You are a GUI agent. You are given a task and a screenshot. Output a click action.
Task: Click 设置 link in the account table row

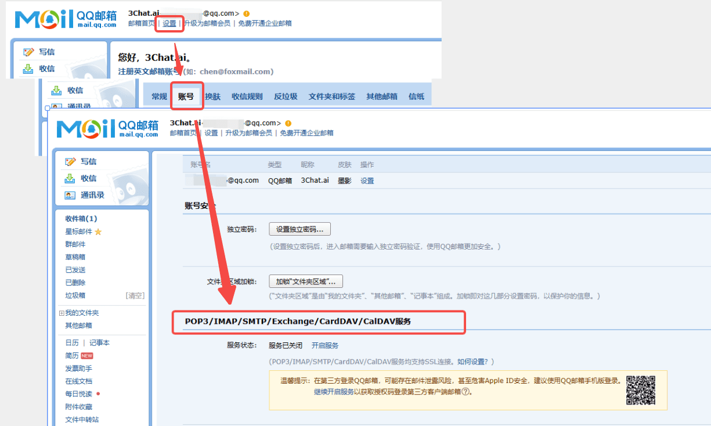(x=367, y=180)
